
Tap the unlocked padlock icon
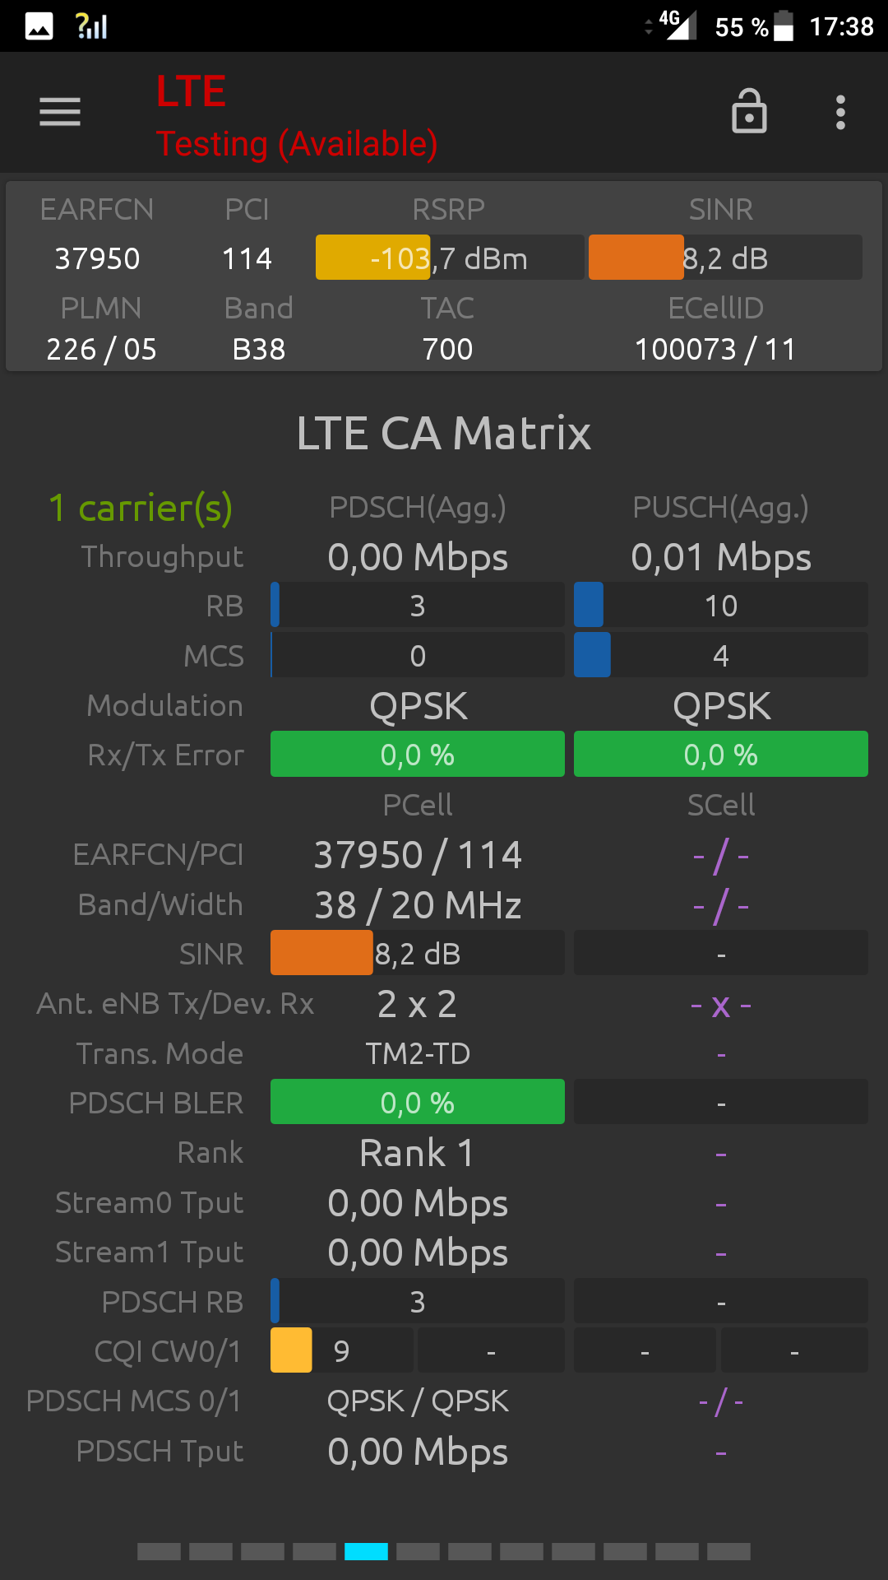tap(749, 110)
